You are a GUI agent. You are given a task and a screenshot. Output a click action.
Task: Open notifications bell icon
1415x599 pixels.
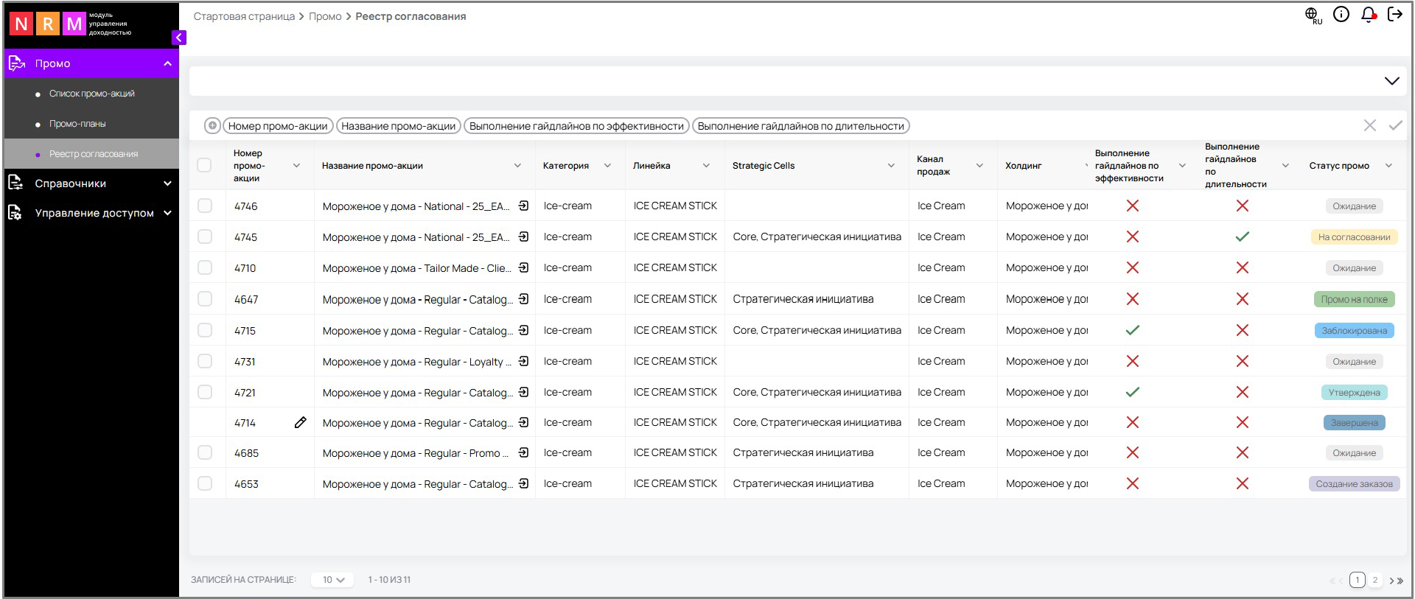[x=1369, y=15]
